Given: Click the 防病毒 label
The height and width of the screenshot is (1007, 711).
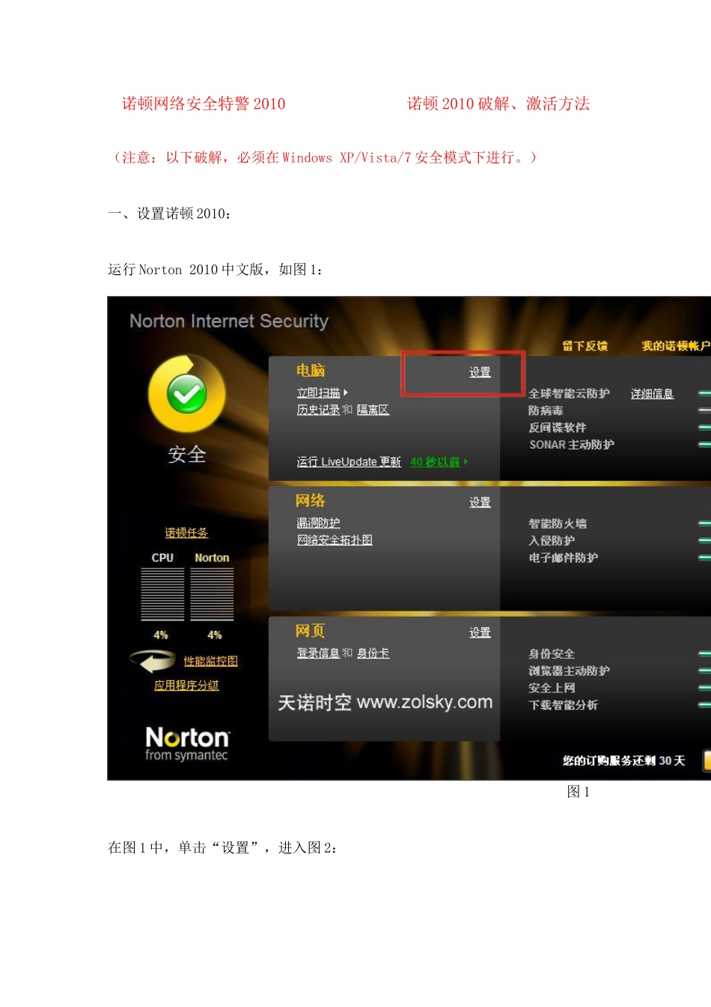Looking at the screenshot, I should 546,411.
